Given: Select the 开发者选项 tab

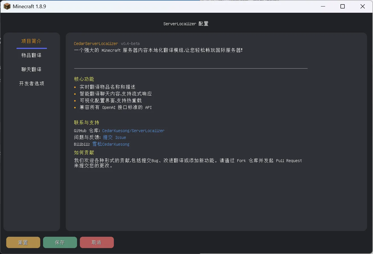Looking at the screenshot, I should coord(31,84).
